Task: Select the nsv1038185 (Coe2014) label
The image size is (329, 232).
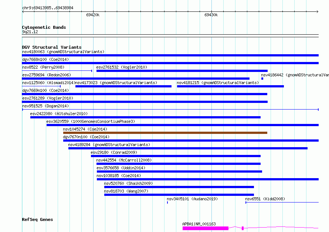Action: pyautogui.click(x=119, y=176)
